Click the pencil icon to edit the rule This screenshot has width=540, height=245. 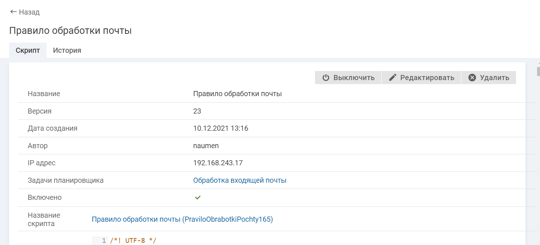pos(393,78)
